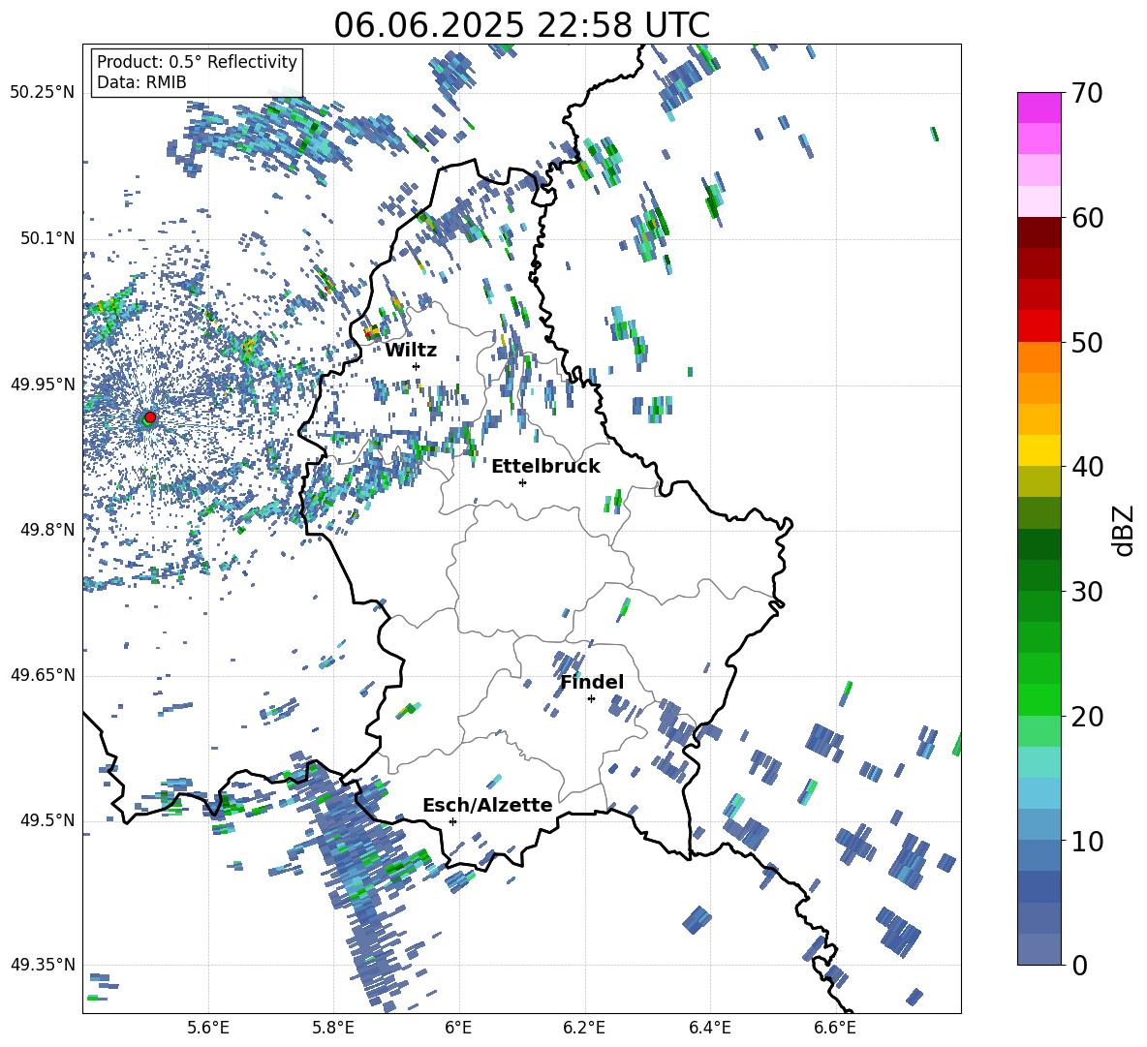1147x1047 pixels.
Task: Select the Wiltz city label
Action: pyautogui.click(x=411, y=351)
